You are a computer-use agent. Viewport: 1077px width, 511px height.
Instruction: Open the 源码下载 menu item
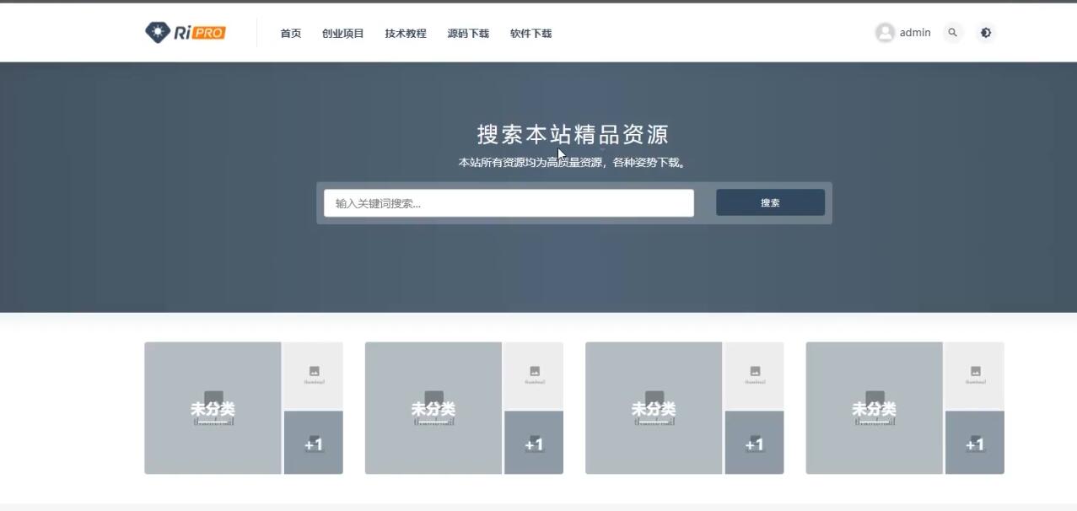(x=467, y=34)
